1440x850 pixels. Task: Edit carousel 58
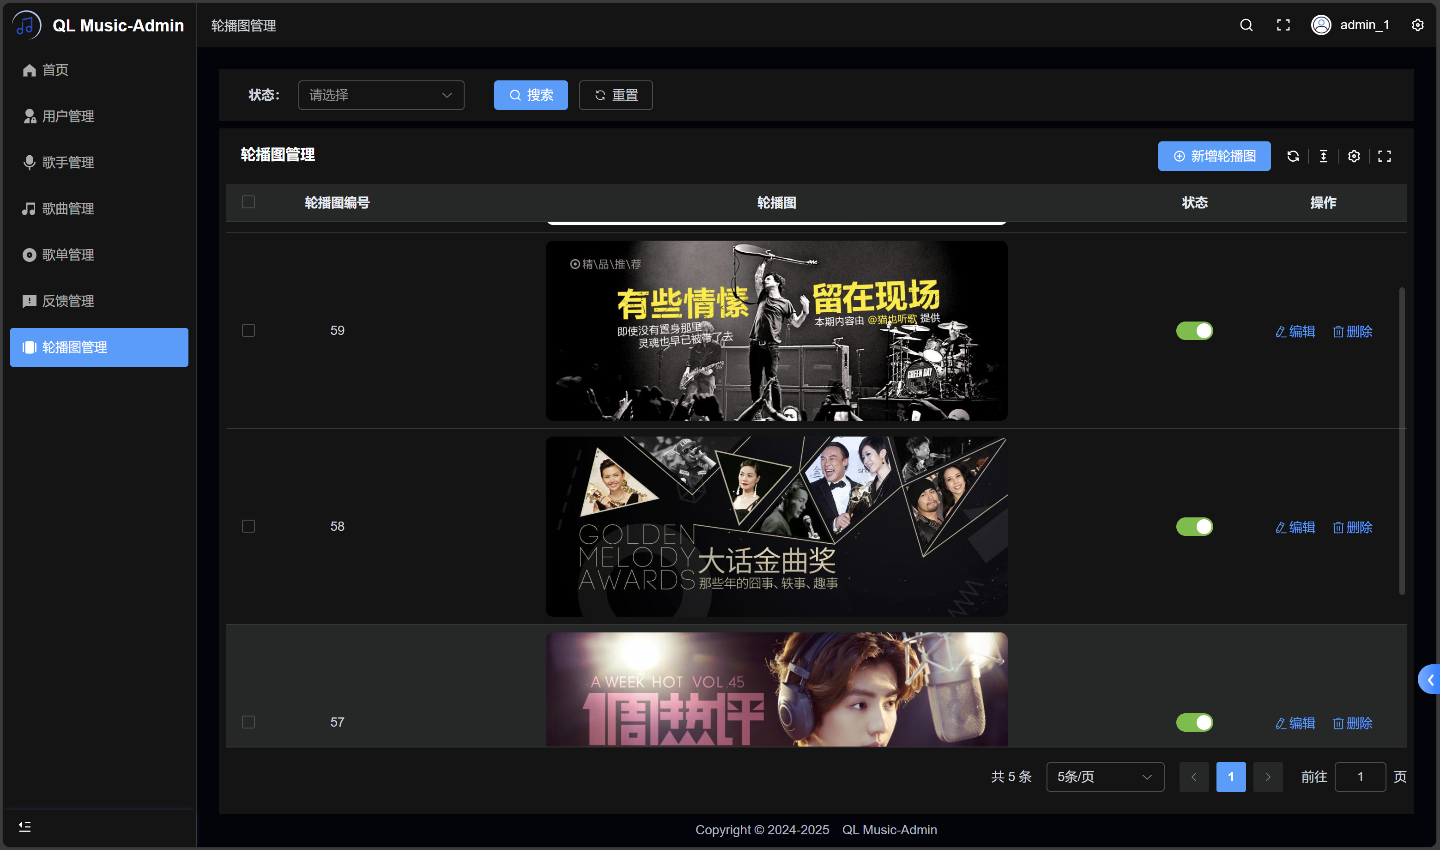tap(1295, 528)
